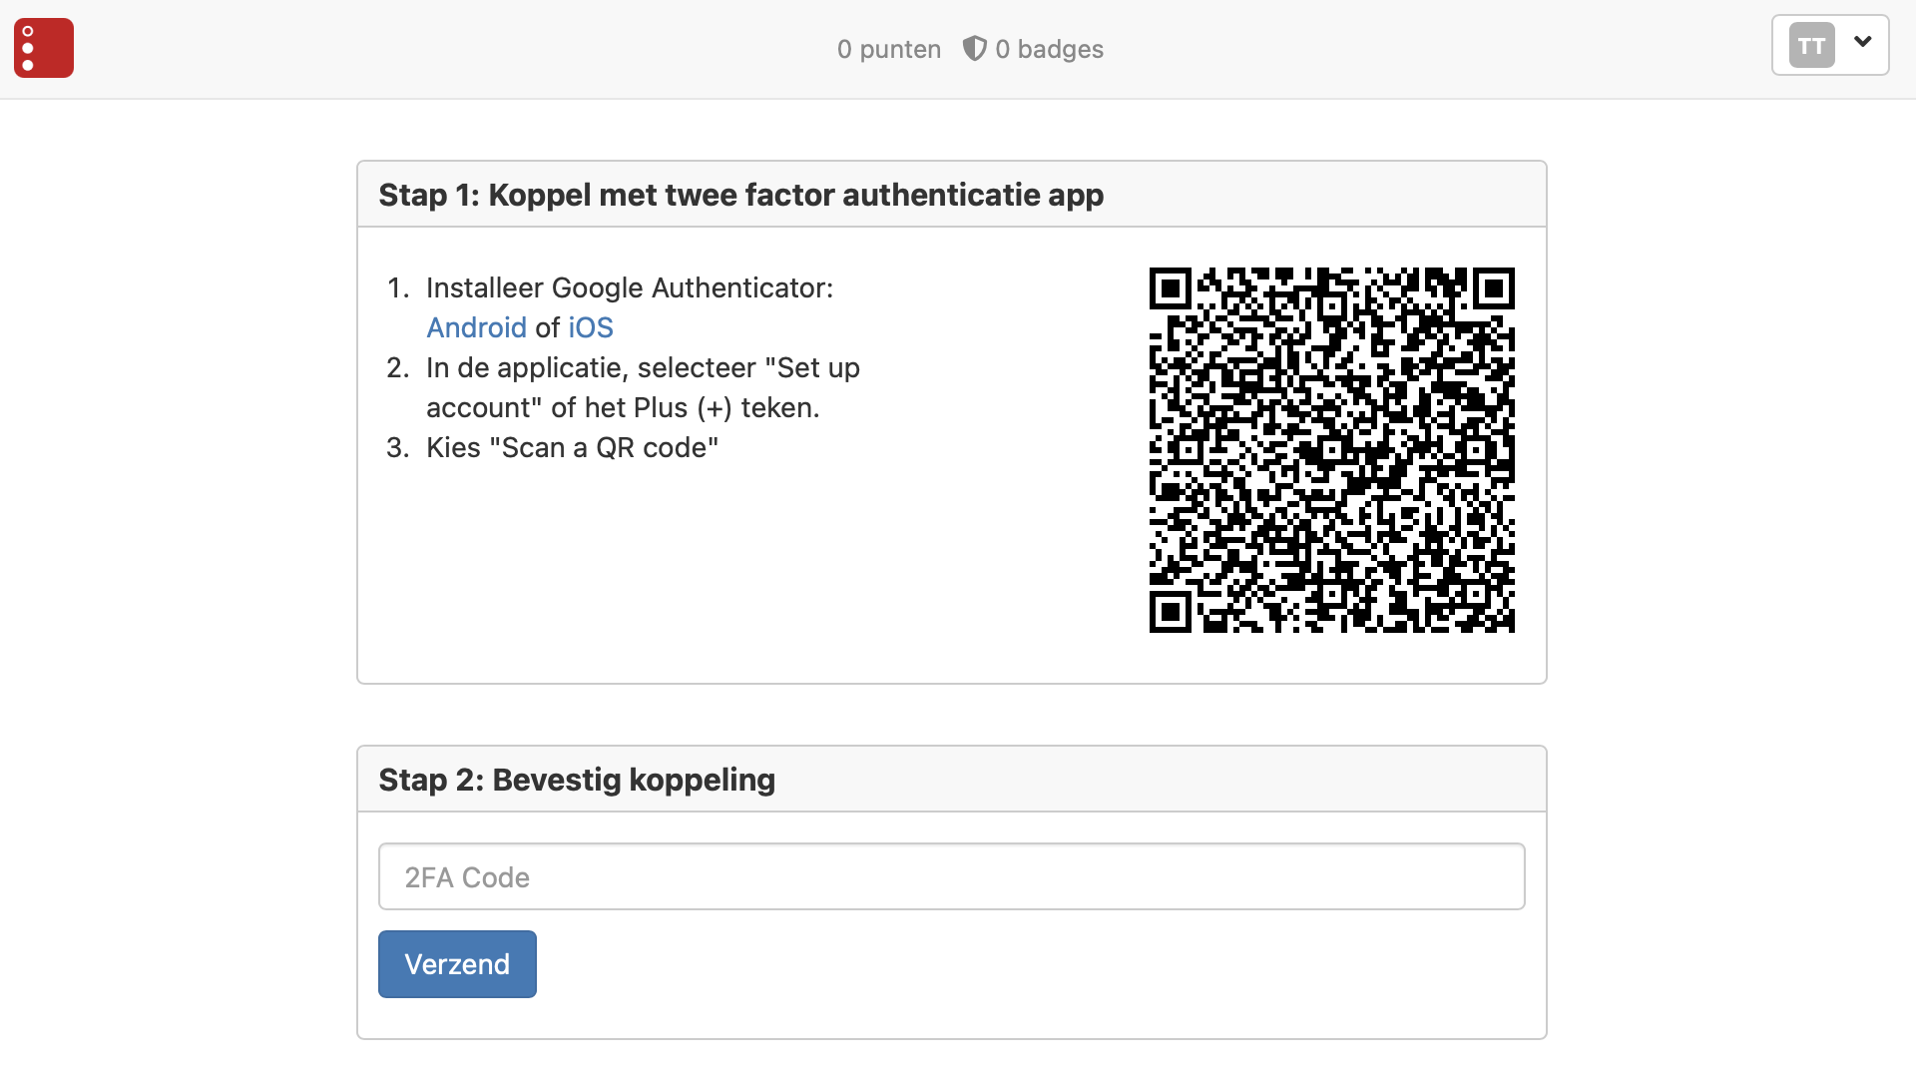This screenshot has width=1916, height=1092.
Task: Click the QR code image
Action: 1331,450
